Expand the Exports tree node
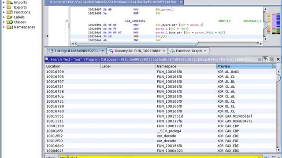This screenshot has height=158, width=282. pos(4,7)
